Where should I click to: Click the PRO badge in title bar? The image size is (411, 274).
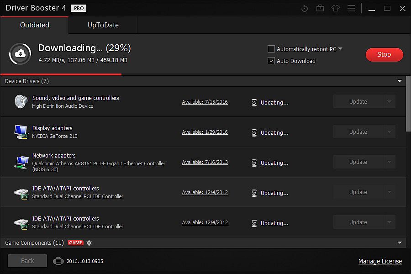click(79, 8)
